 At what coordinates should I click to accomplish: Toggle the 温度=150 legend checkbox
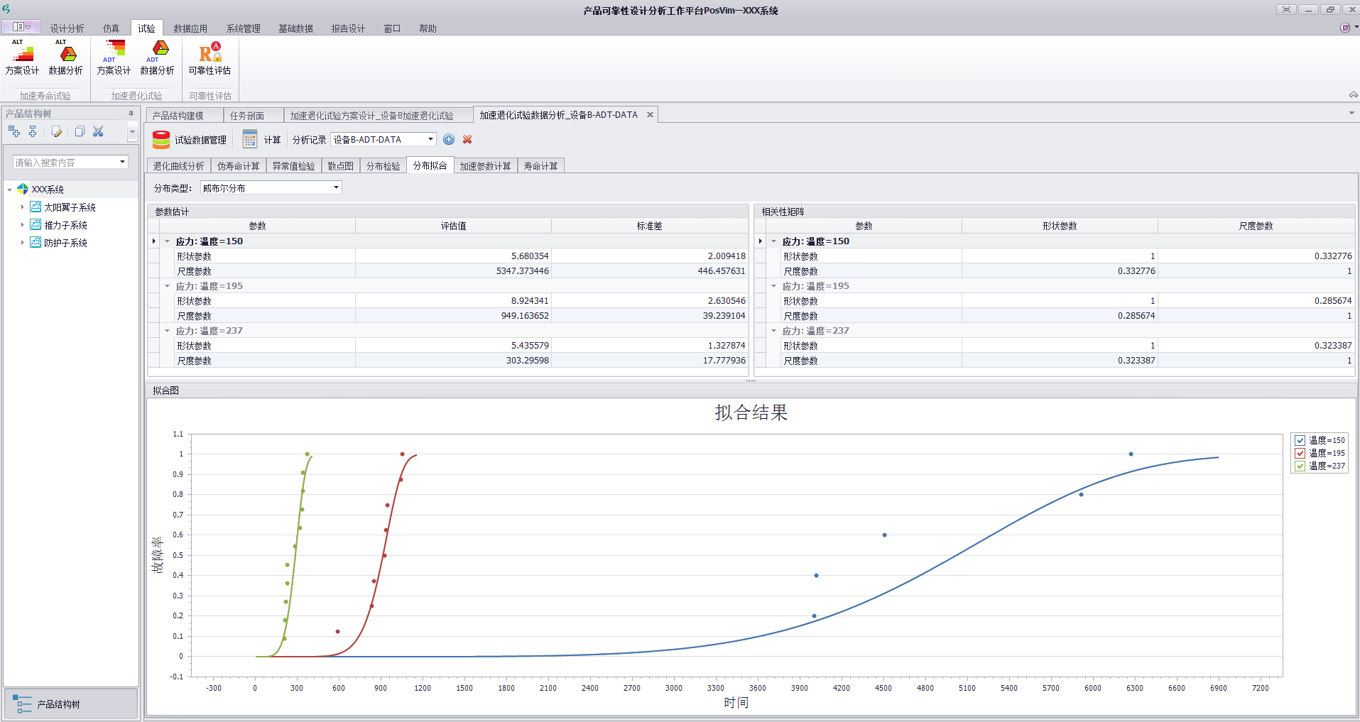[1300, 440]
